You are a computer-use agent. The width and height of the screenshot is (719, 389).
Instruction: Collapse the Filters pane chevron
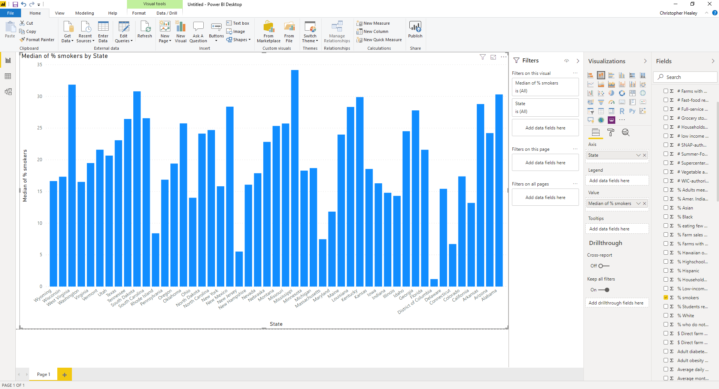[578, 61]
